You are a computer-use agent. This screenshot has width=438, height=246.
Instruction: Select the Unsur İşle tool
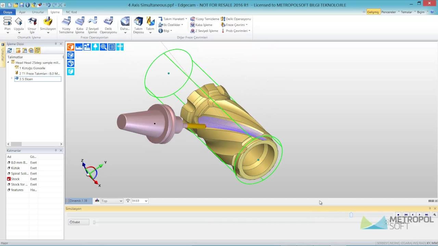point(32,25)
